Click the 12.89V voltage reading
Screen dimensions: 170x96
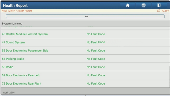[165, 11]
